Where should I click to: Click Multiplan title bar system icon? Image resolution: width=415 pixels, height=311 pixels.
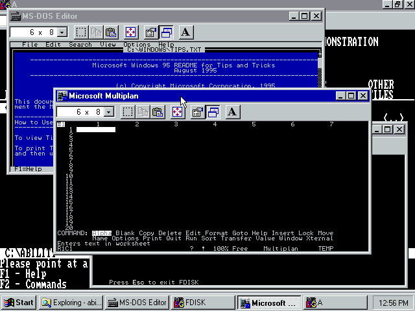pyautogui.click(x=62, y=96)
